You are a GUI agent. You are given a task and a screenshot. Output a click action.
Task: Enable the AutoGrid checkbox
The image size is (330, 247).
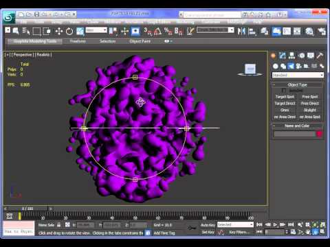pos(284,91)
